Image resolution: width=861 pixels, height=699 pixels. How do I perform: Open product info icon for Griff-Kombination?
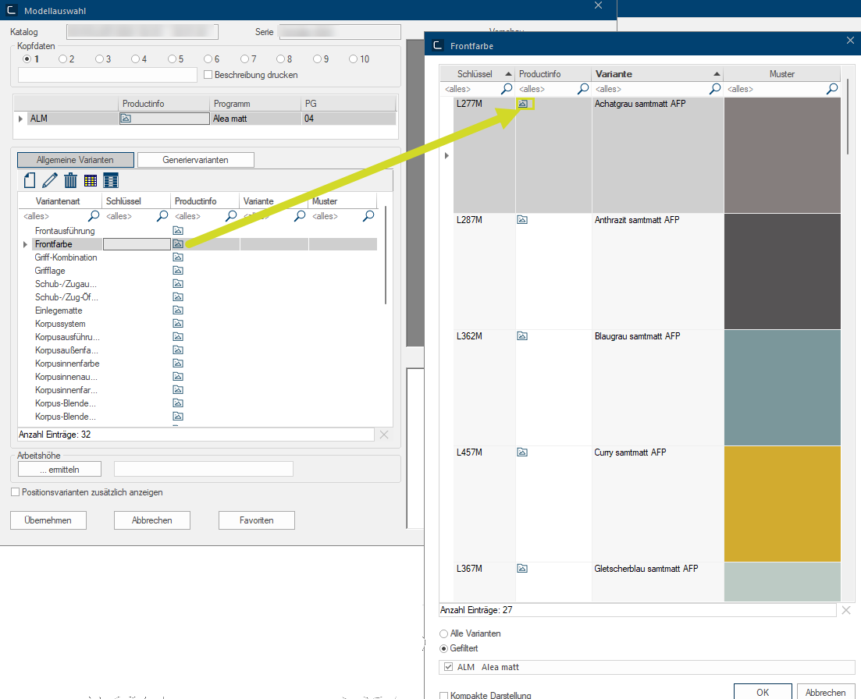[178, 257]
